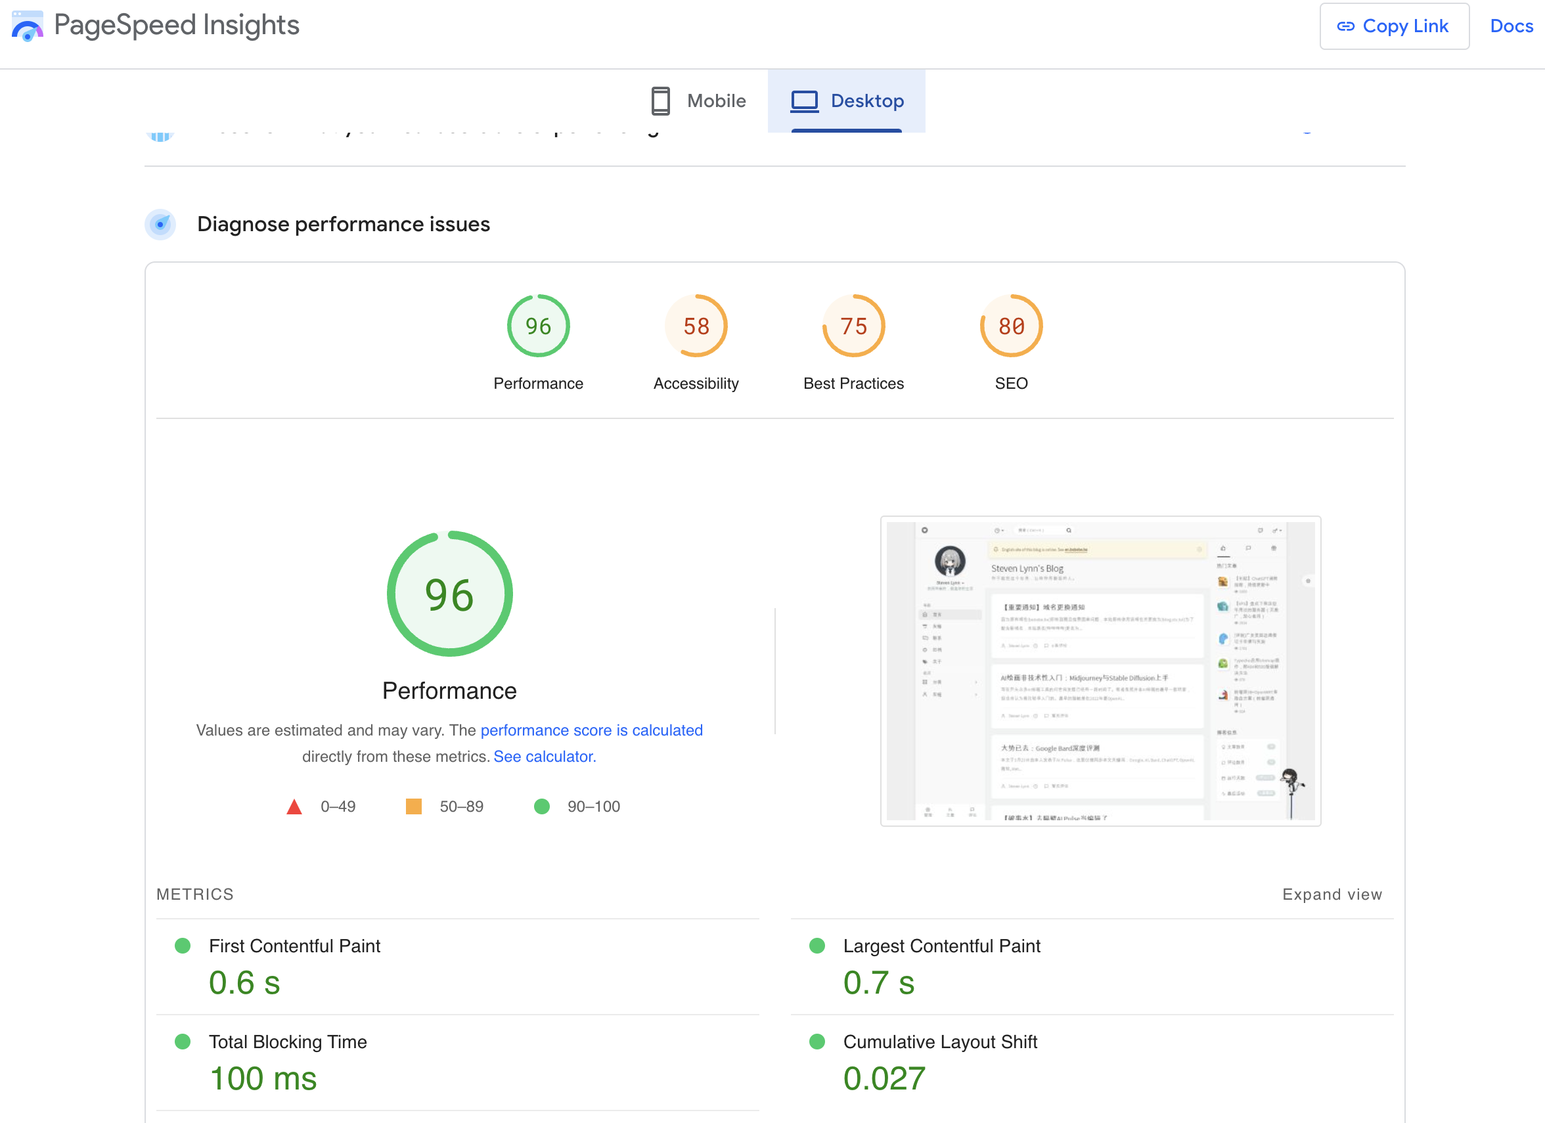Click the Best Practices 75 score gauge
Screen dimensions: 1545x1123
(x=853, y=326)
